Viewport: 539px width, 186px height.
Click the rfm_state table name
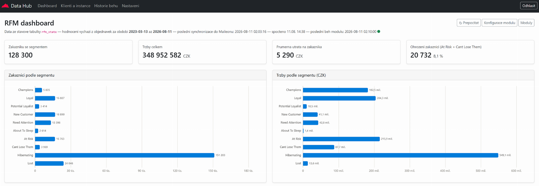[x=49, y=32]
